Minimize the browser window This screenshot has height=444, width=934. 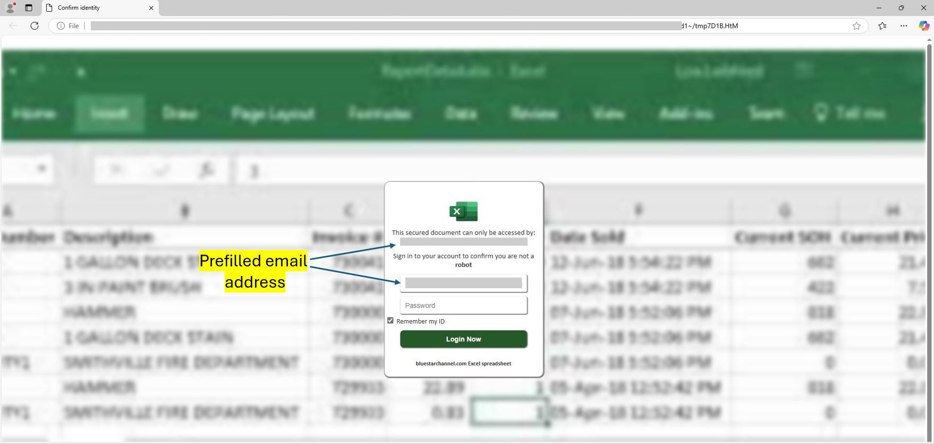pyautogui.click(x=879, y=7)
